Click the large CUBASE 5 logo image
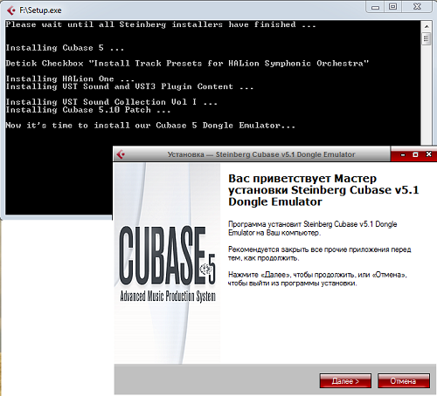The width and height of the screenshot is (437, 396). pyautogui.click(x=167, y=256)
